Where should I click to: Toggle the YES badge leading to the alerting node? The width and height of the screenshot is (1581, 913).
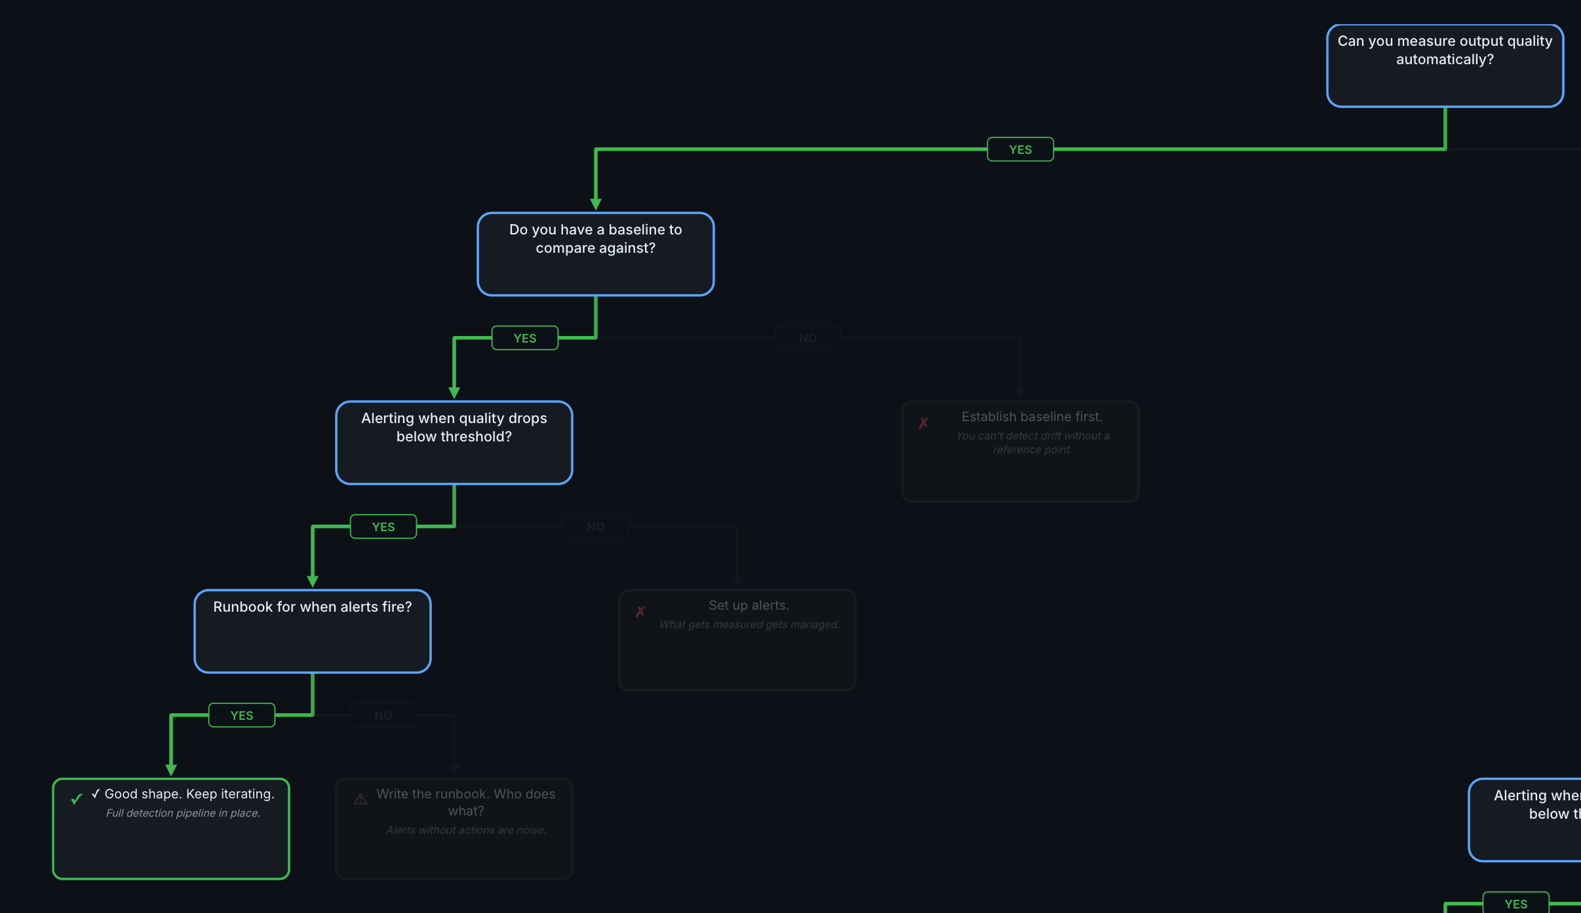click(x=524, y=338)
